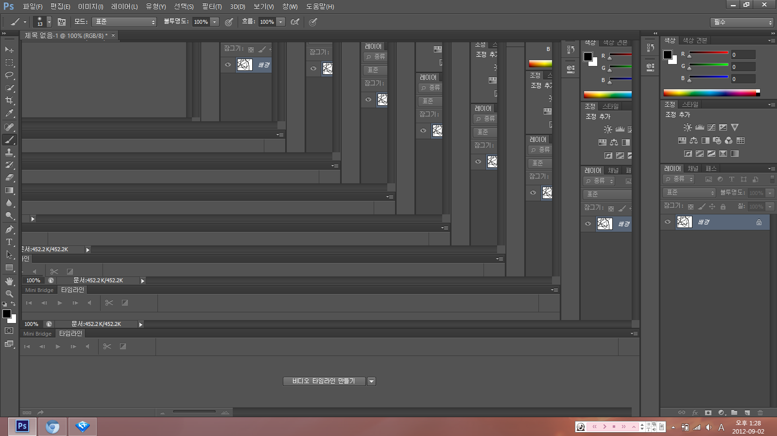Add a Channel Mixer adjustment layer
Image resolution: width=777 pixels, height=436 pixels.
pyautogui.click(x=728, y=141)
